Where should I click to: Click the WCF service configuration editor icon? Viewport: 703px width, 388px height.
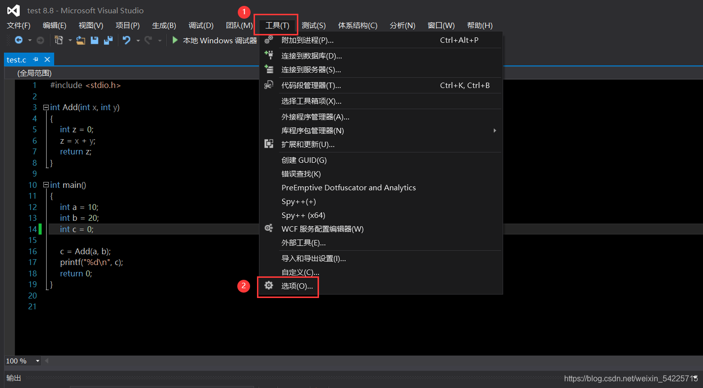click(x=269, y=228)
